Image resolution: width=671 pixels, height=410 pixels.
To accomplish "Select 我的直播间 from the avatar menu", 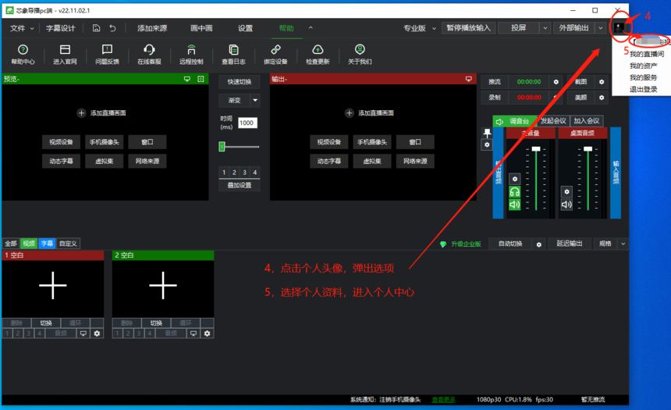I will 647,54.
